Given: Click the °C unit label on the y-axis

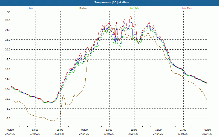Looking at the screenshot, I should pos(9,12).
